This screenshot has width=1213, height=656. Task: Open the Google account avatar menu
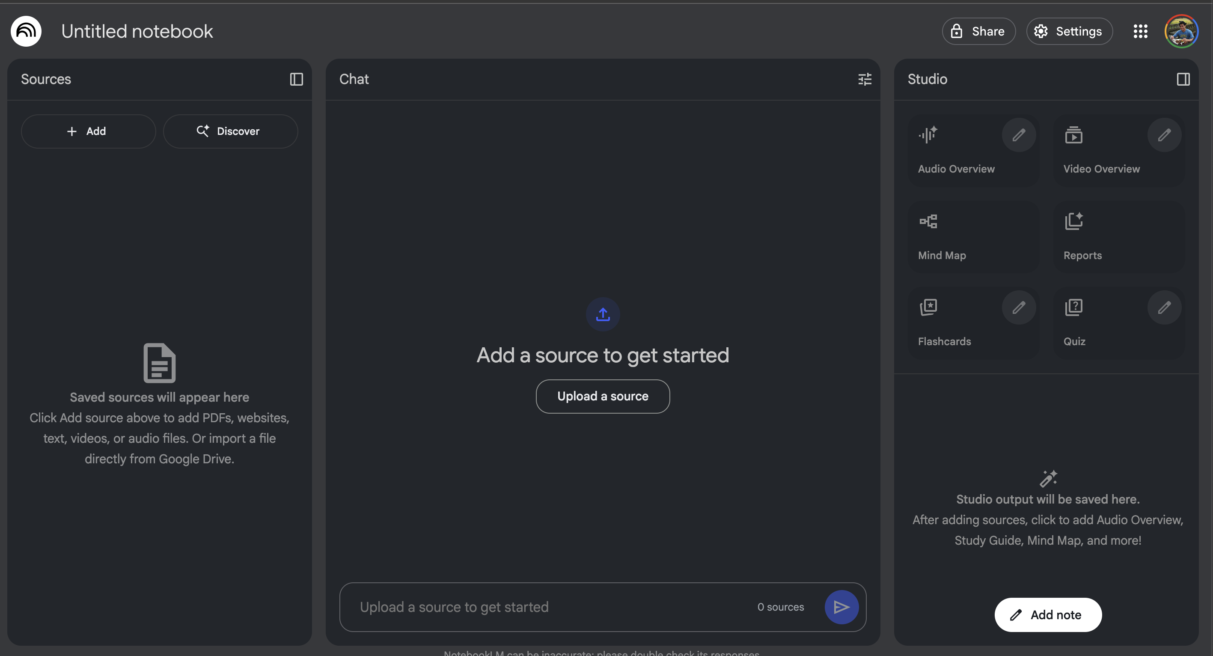[1181, 31]
